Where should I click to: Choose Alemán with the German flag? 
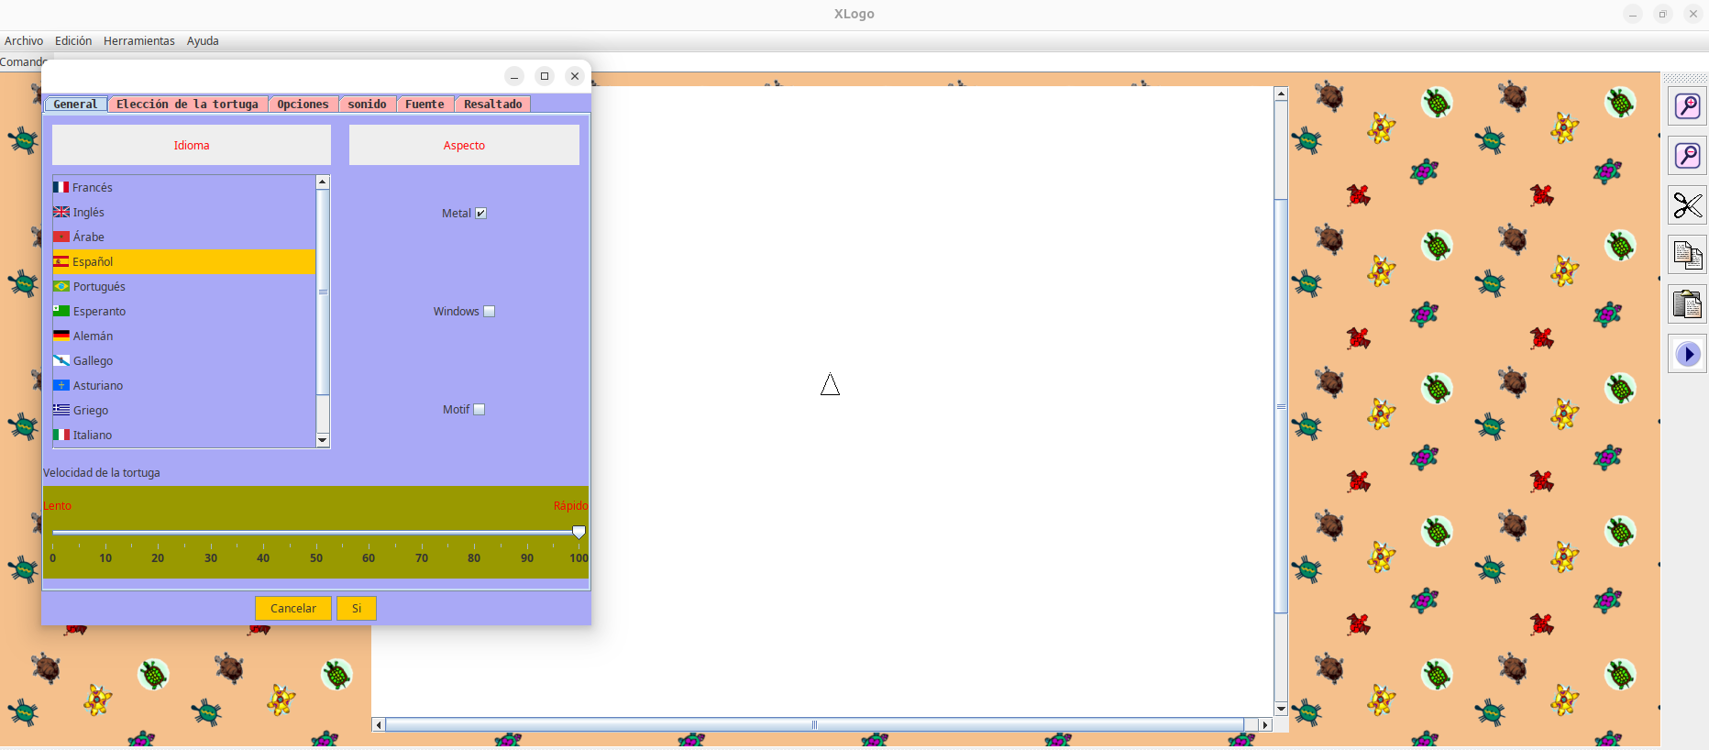93,336
